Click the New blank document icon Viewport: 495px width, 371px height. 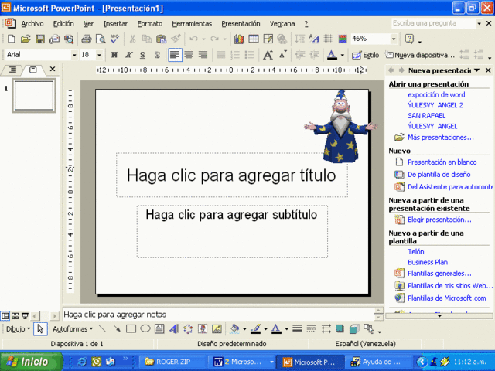[x=12, y=39]
